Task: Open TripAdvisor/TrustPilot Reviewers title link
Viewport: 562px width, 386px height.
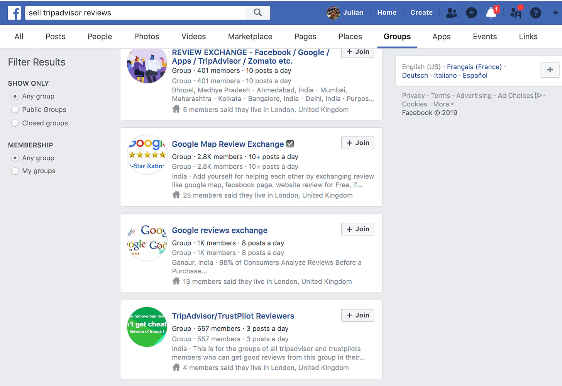Action: (233, 316)
